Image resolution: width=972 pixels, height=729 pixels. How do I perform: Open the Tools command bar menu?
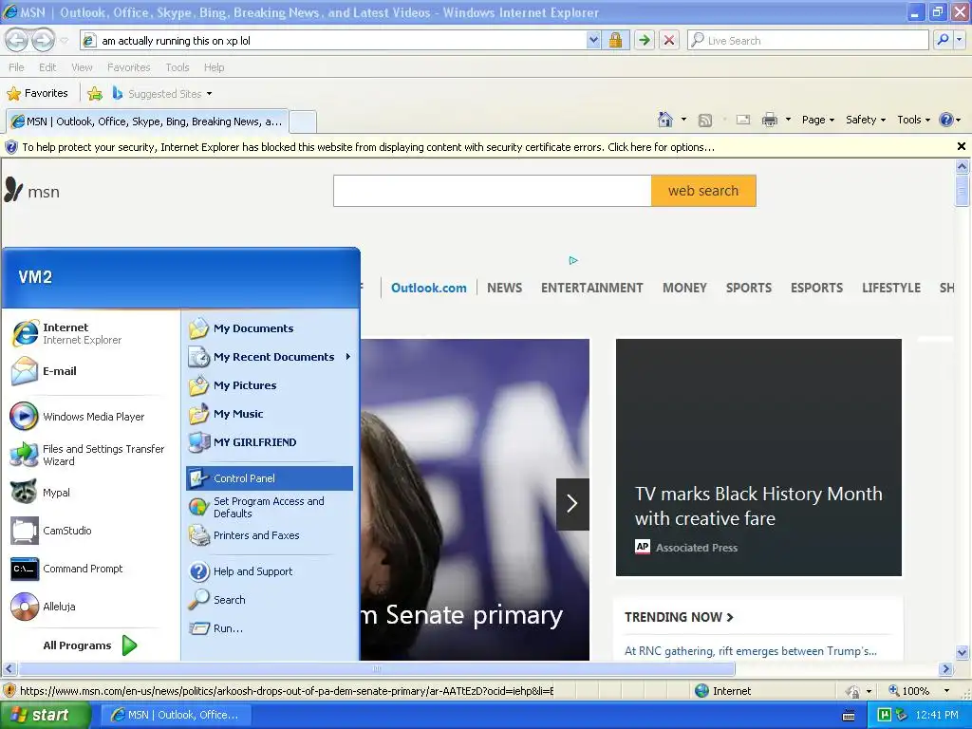(x=913, y=120)
